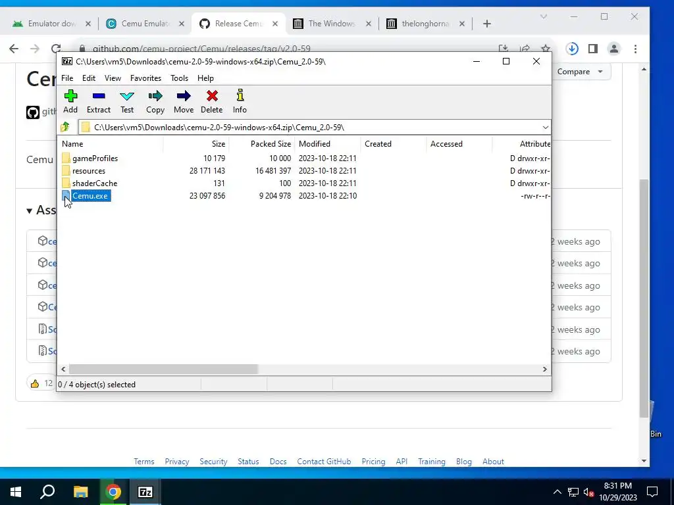
Task: Click the GitHub page vertical scrollbar
Action: point(644,299)
